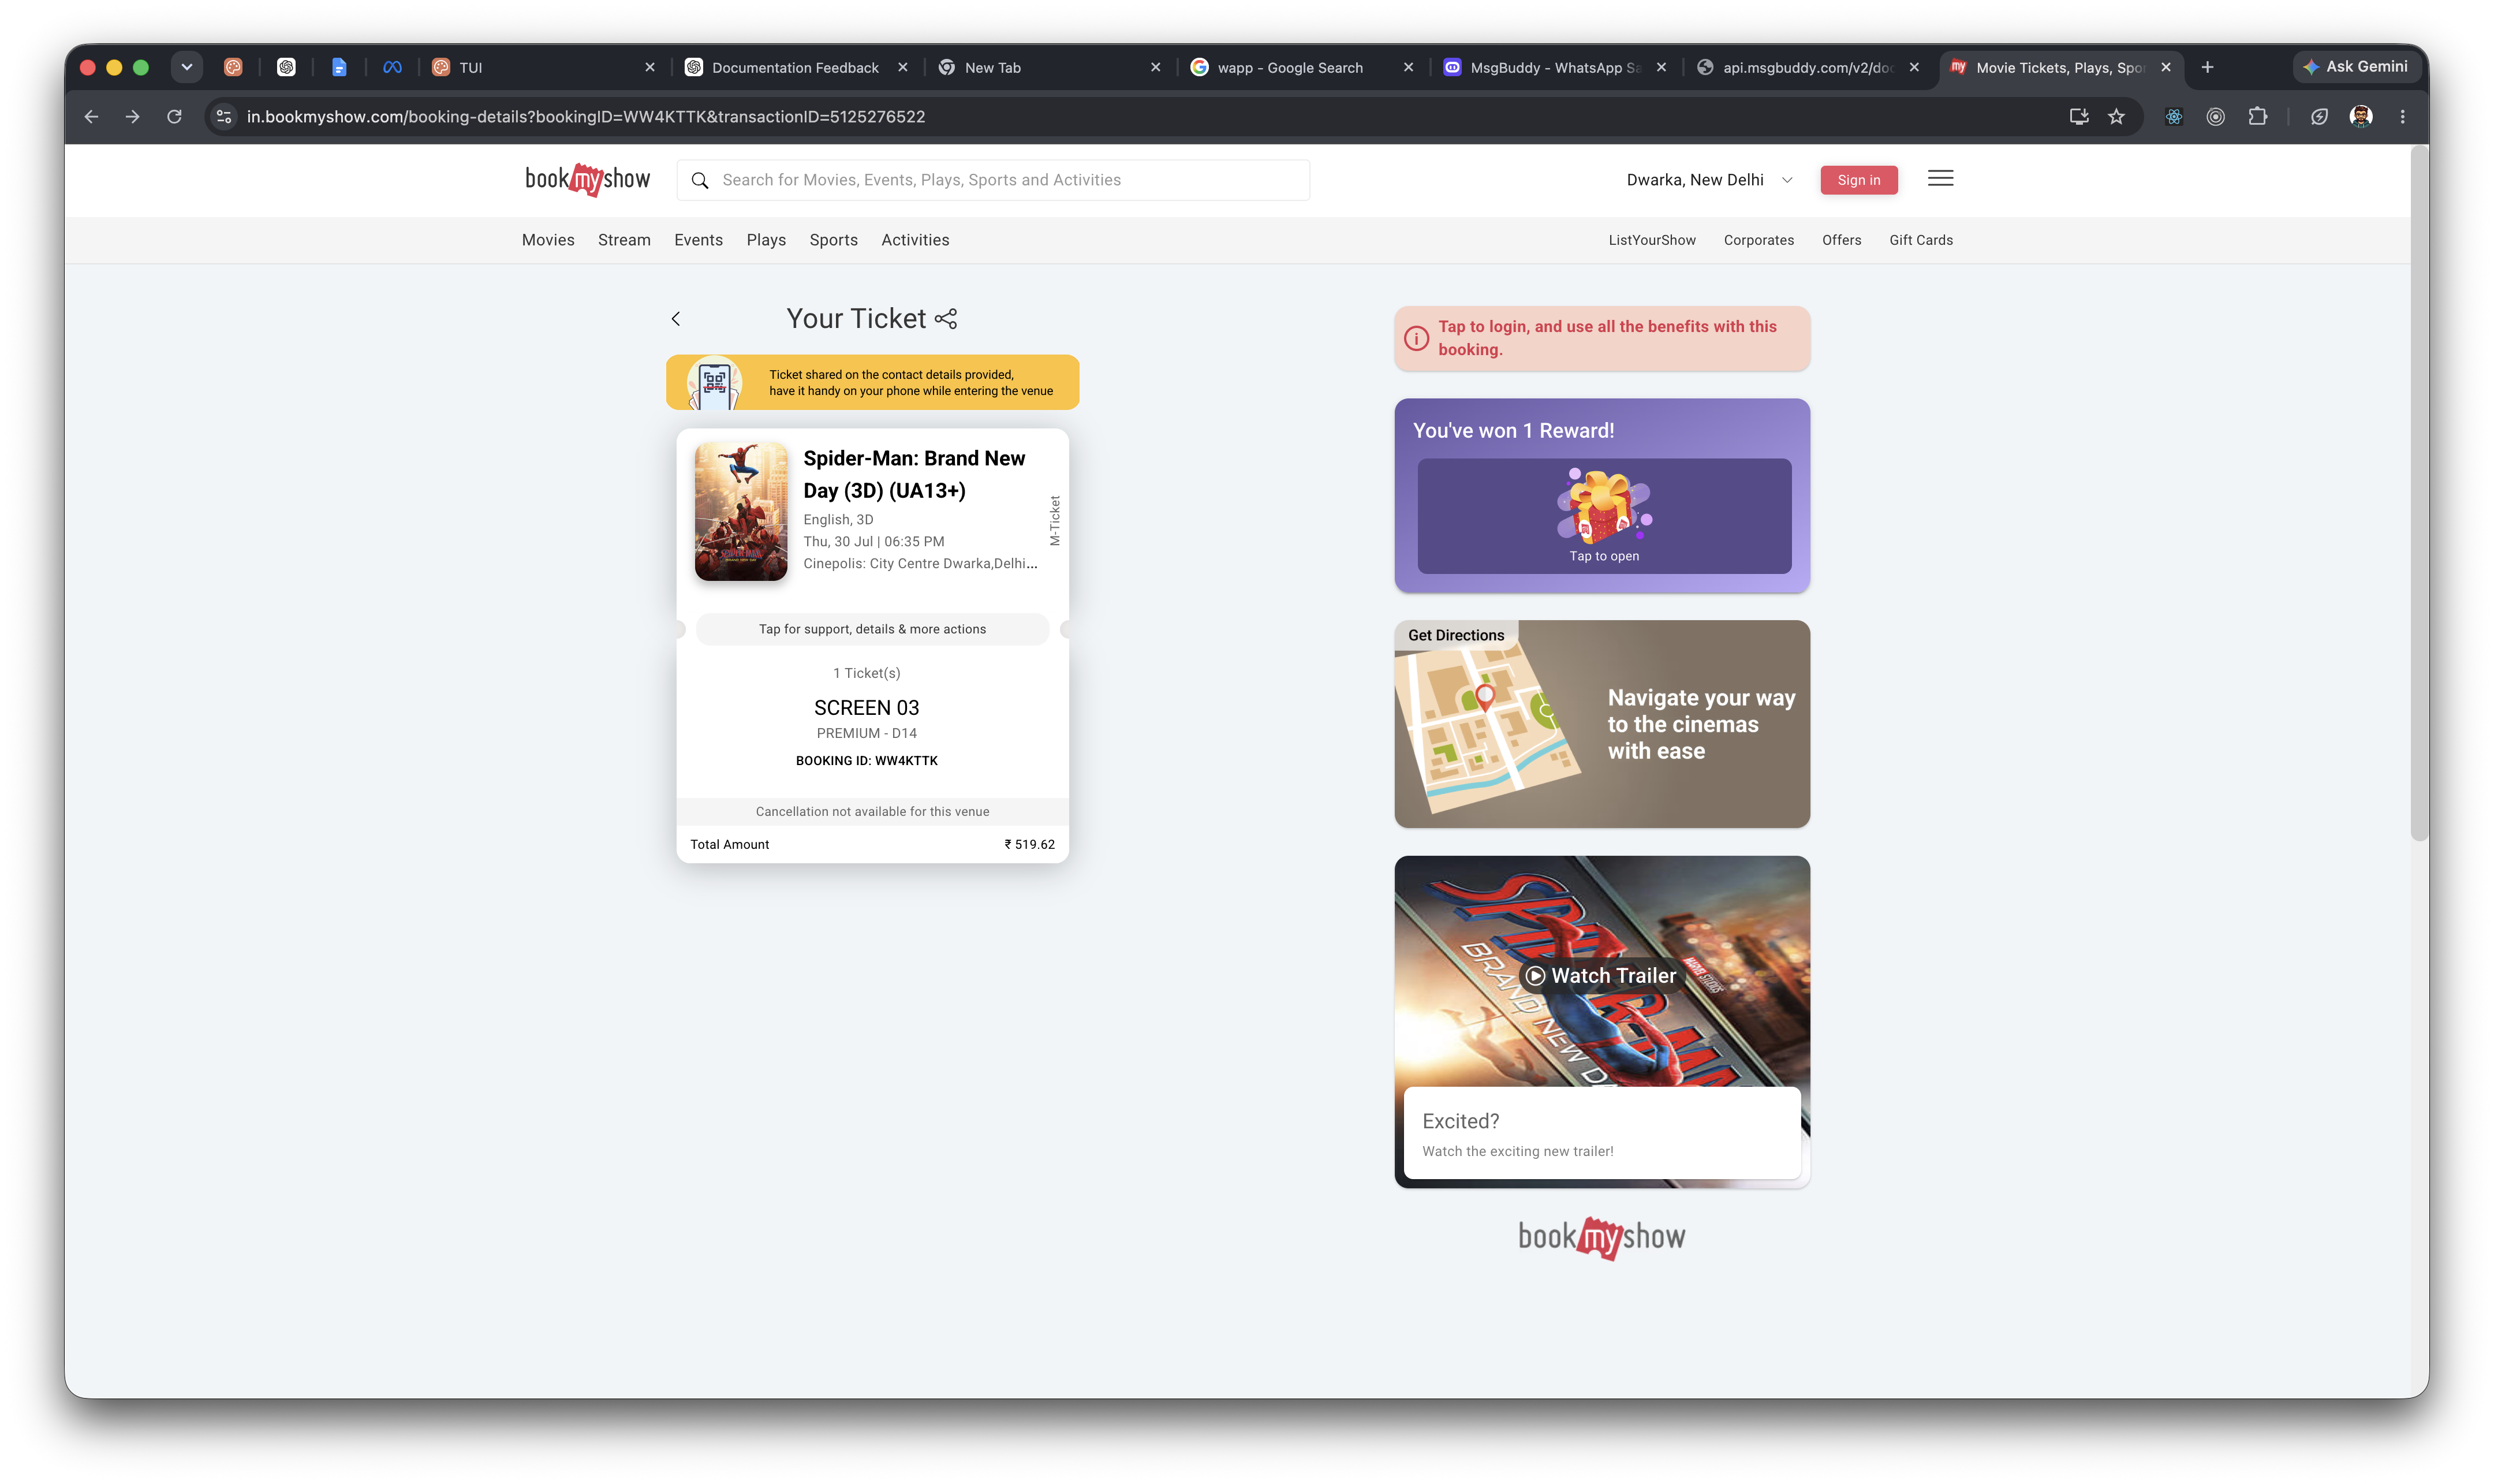Play the Watch Trailer video
2494x1484 pixels.
click(1603, 975)
